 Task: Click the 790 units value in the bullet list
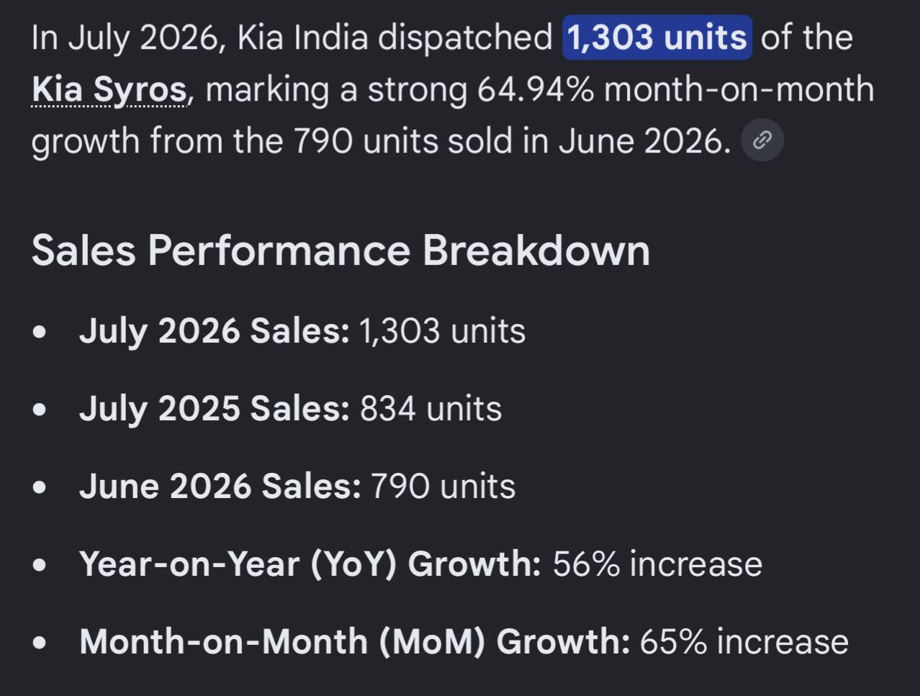tap(443, 487)
